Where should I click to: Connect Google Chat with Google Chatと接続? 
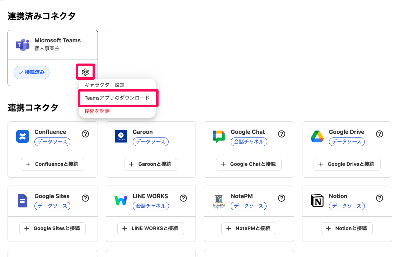[249, 164]
